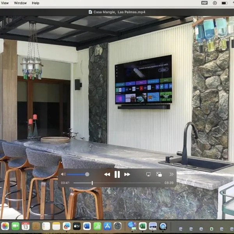This screenshot has width=234, height=234.
Task: Launch Microsoft Word from the Dock
Action: pyautogui.click(x=87, y=226)
